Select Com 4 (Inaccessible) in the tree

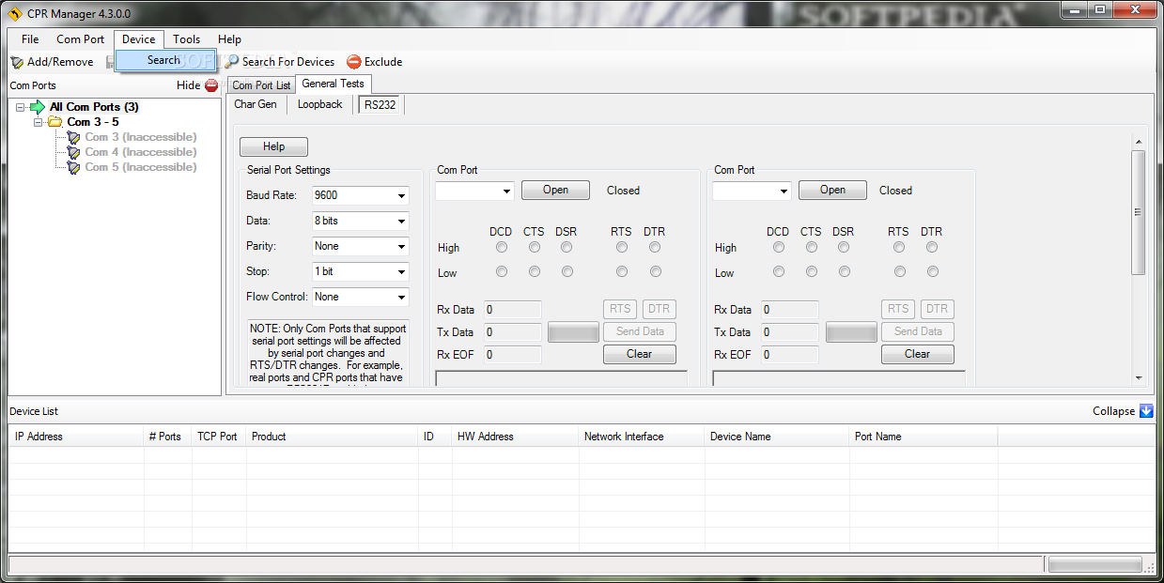point(141,152)
